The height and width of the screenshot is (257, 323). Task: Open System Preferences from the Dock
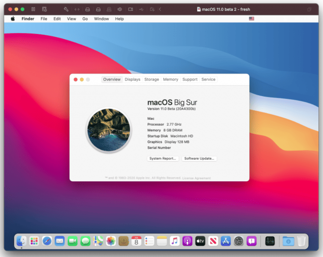(x=239, y=241)
